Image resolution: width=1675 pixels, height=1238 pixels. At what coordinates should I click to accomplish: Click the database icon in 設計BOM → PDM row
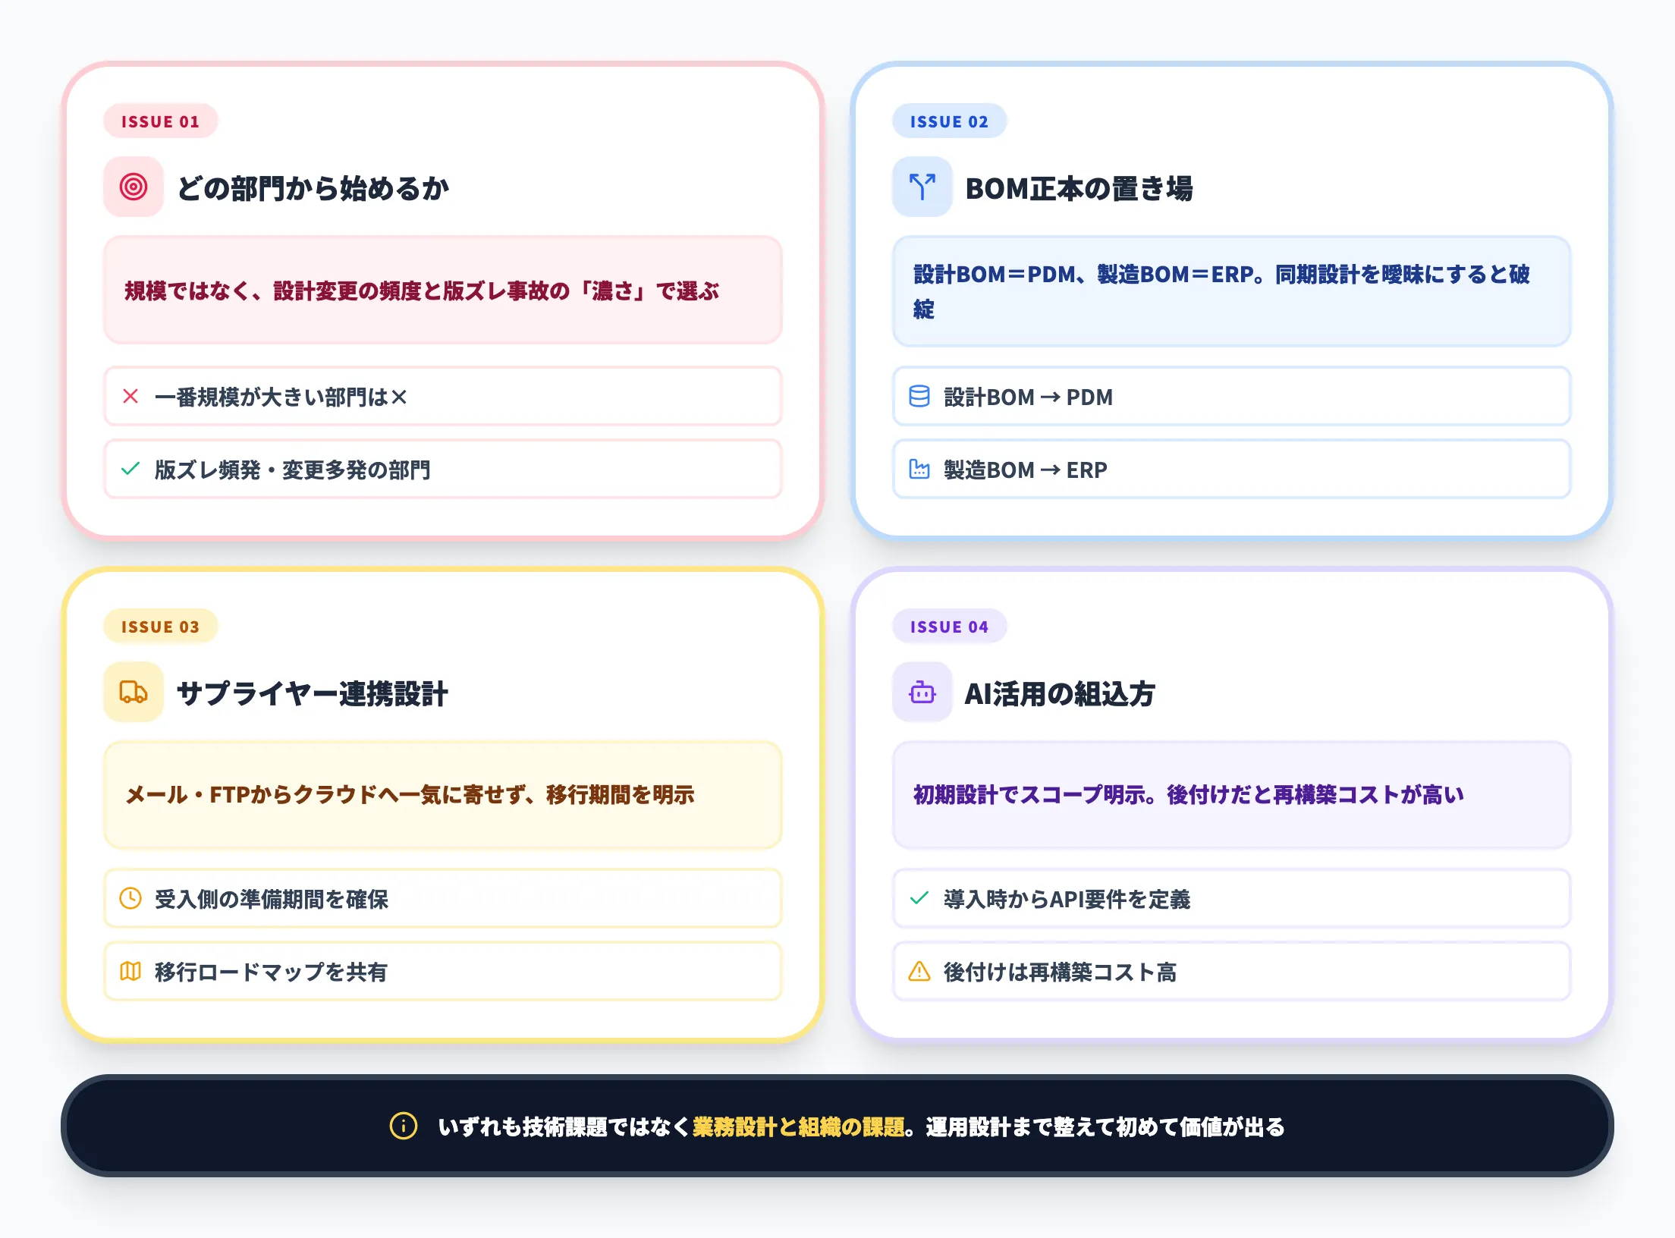point(919,397)
